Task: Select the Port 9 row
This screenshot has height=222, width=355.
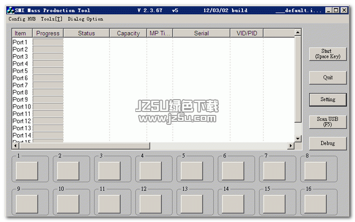Action: 153,99
